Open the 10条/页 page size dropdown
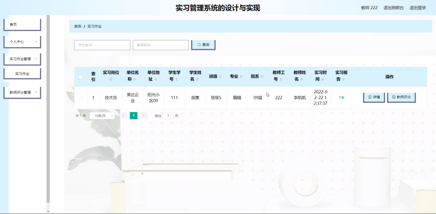Screen dimensions: 436x214 pyautogui.click(x=102, y=116)
